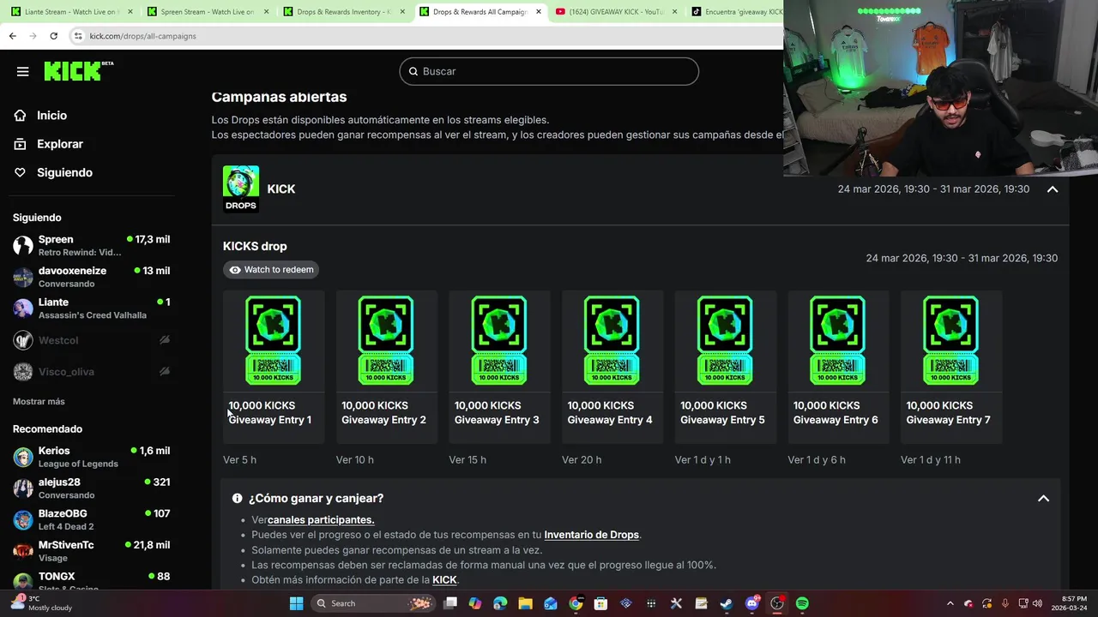Select Giveaway Entry 3 drop image
Screen dimensions: 1098x617
tap(499, 340)
